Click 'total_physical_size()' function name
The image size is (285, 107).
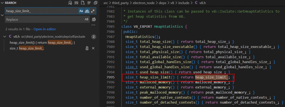(x=161, y=52)
